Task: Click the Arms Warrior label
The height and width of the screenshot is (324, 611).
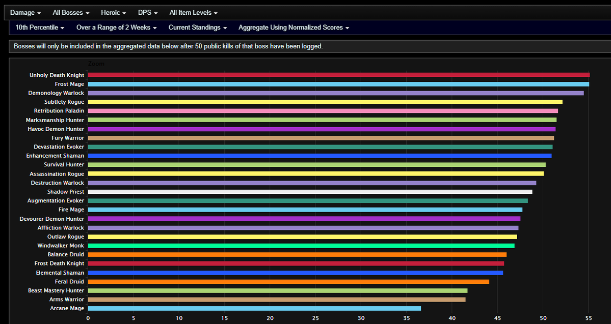Action: pos(67,300)
